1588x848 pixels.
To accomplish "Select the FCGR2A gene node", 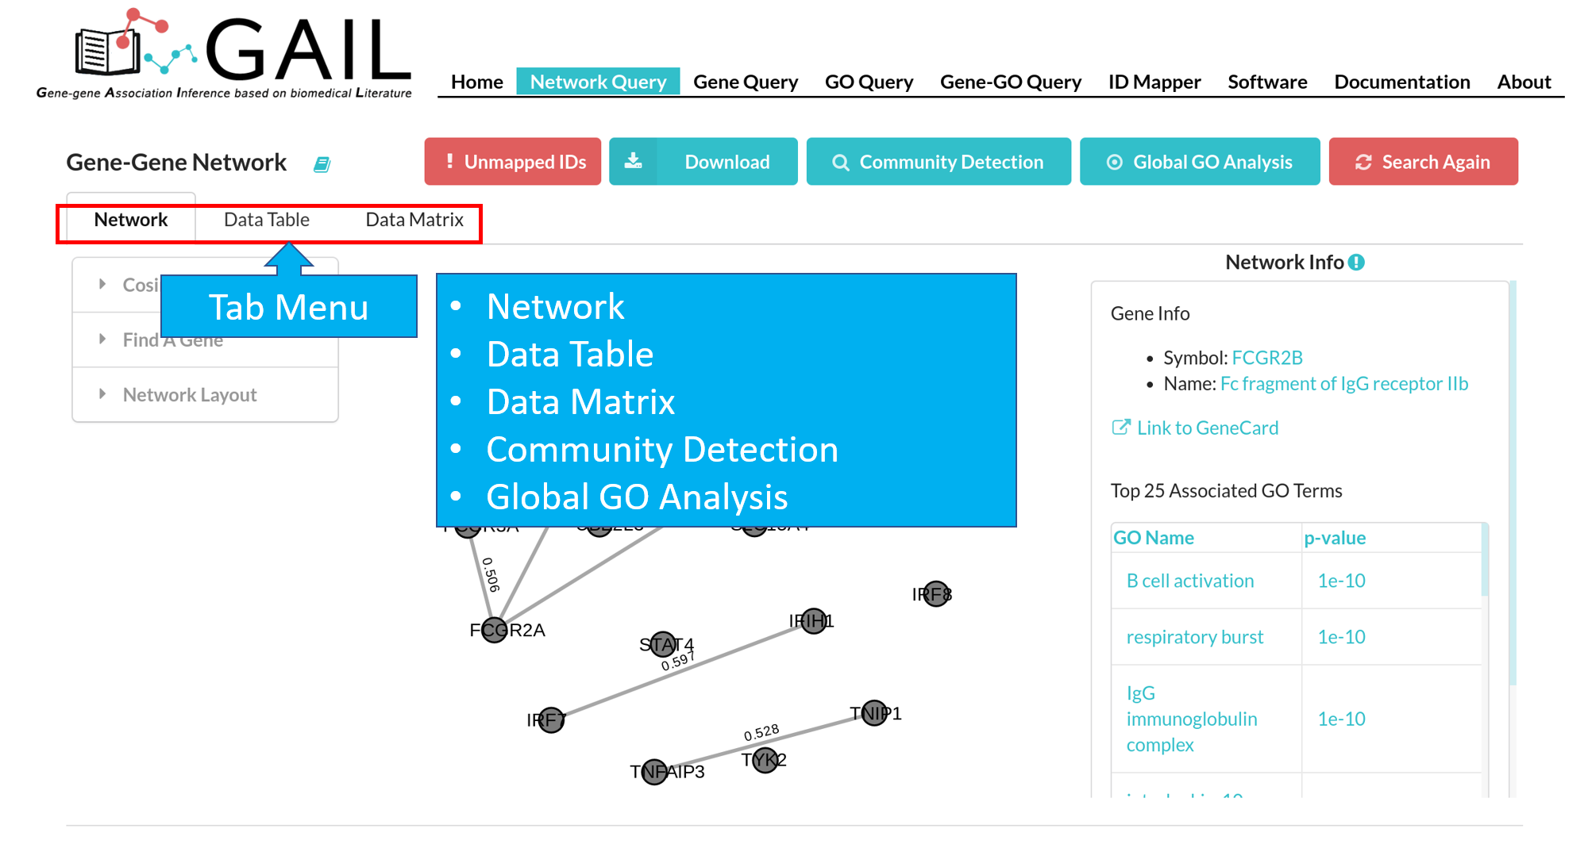I will tap(494, 630).
